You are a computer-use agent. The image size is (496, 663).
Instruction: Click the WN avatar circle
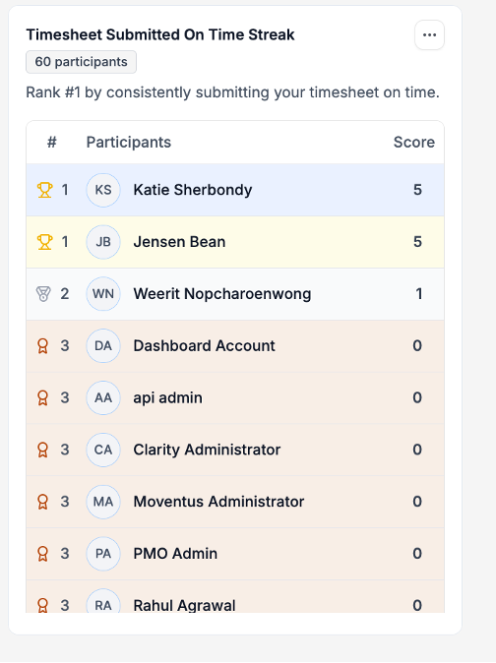(103, 294)
